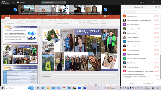
Task: Open the slide Layout dropdown in ribbon
Action: (x=22, y=20)
